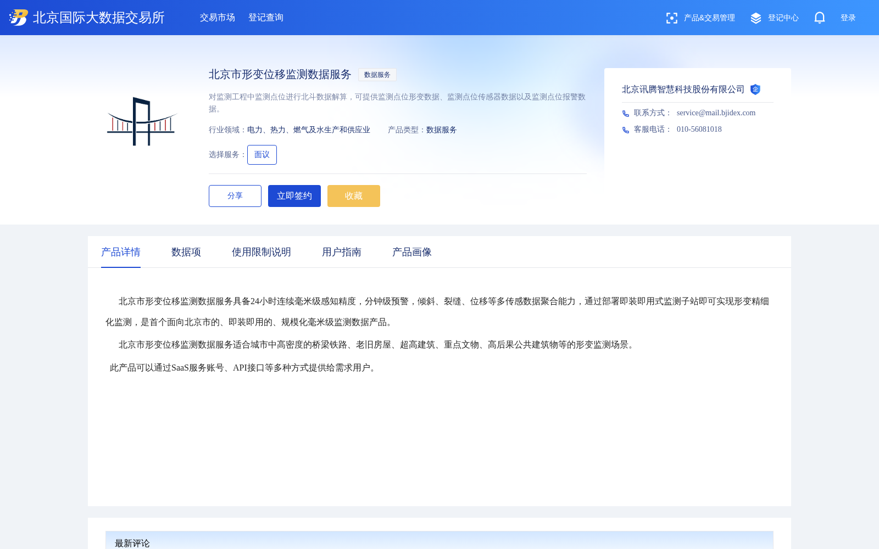Switch to the 用户指南 tab
The width and height of the screenshot is (879, 549).
[342, 252]
